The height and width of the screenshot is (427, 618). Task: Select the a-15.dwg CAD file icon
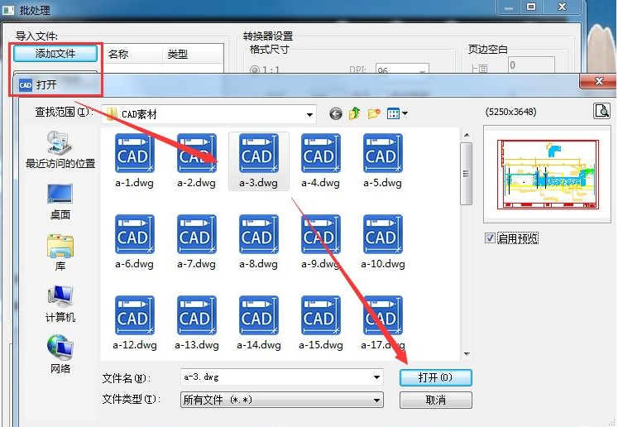coord(320,315)
